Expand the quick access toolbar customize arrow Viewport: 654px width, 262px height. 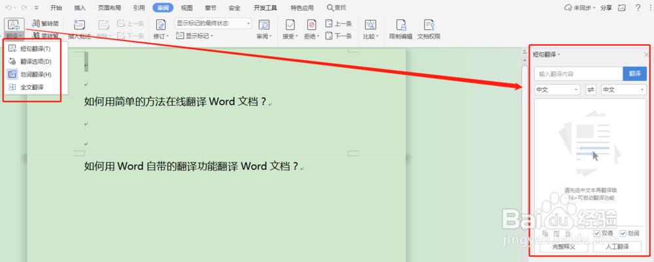tap(37, 7)
